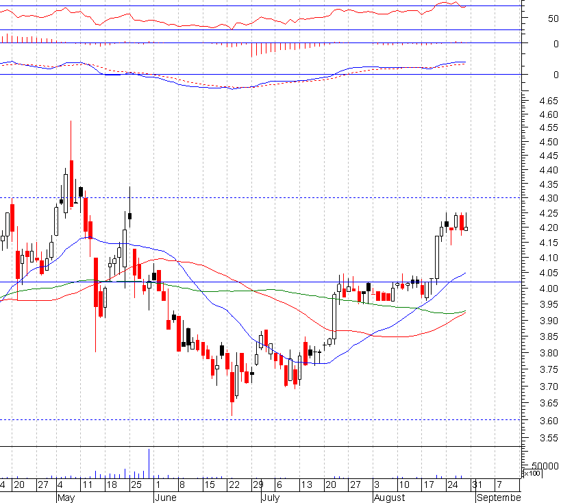This screenshot has height=503, width=561.
Task: Click the August 24 date label
Action: click(x=453, y=485)
